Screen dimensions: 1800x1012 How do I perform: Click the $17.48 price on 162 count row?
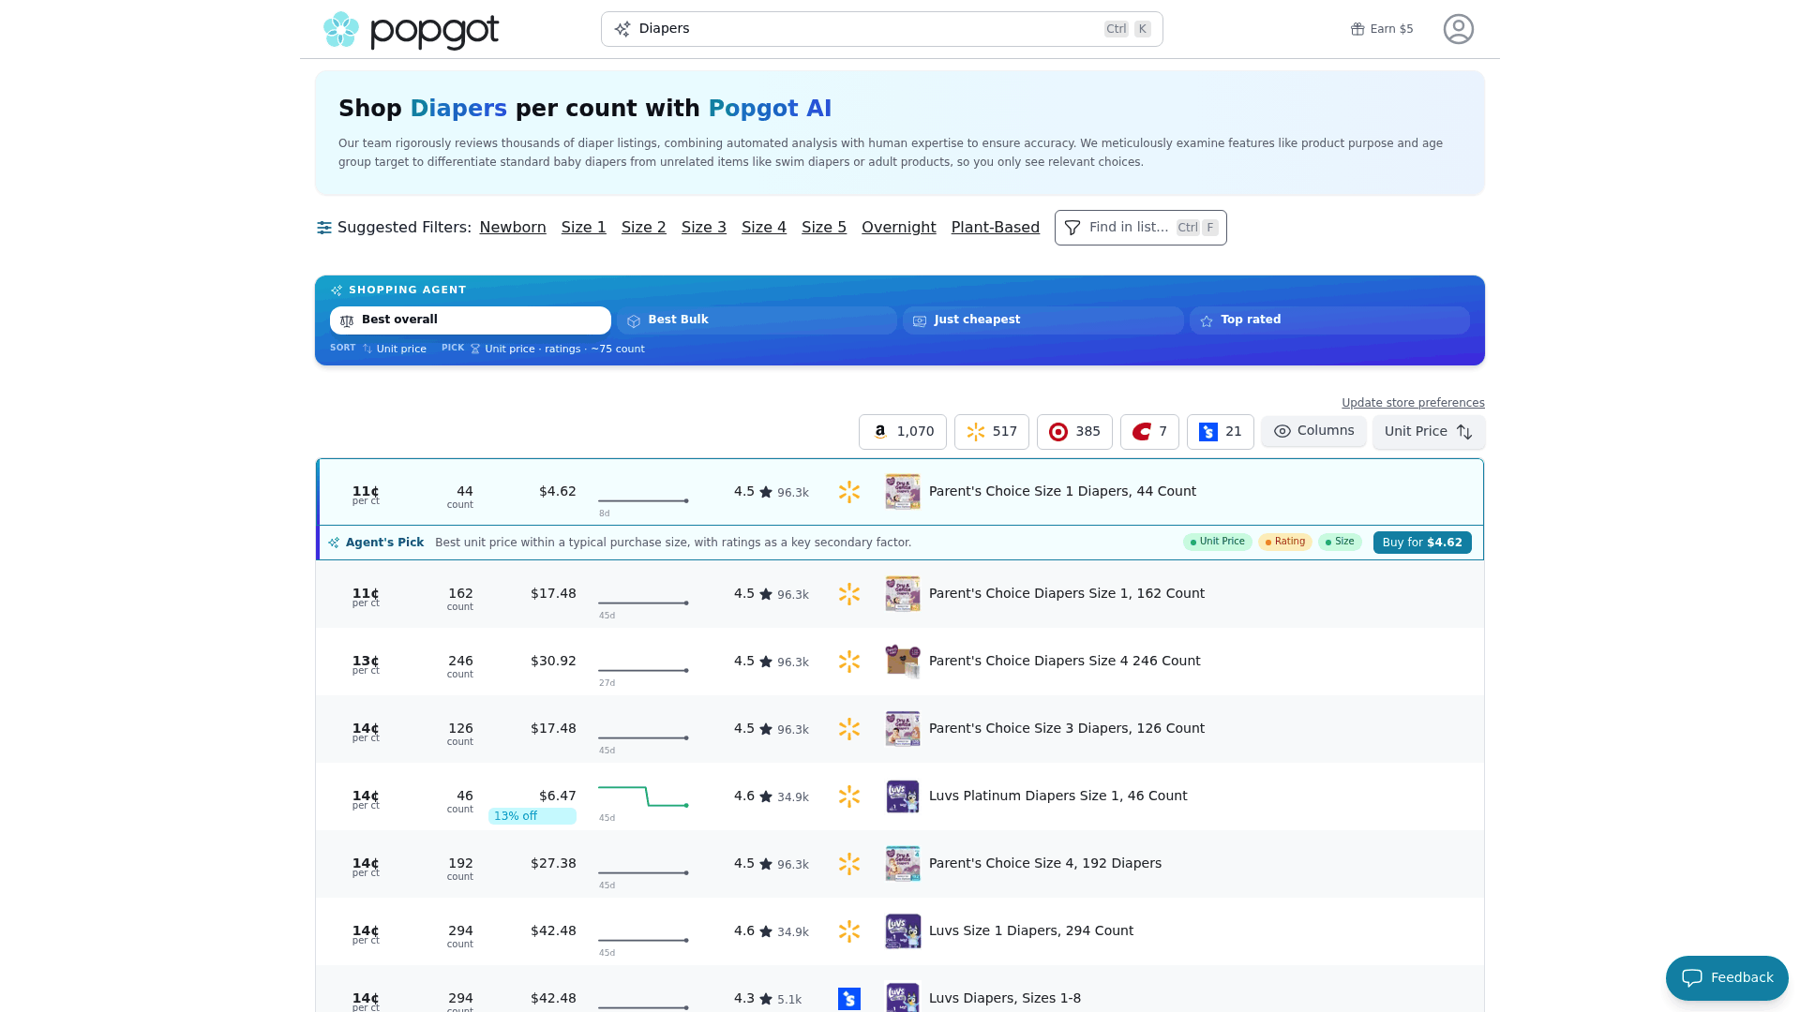(553, 593)
